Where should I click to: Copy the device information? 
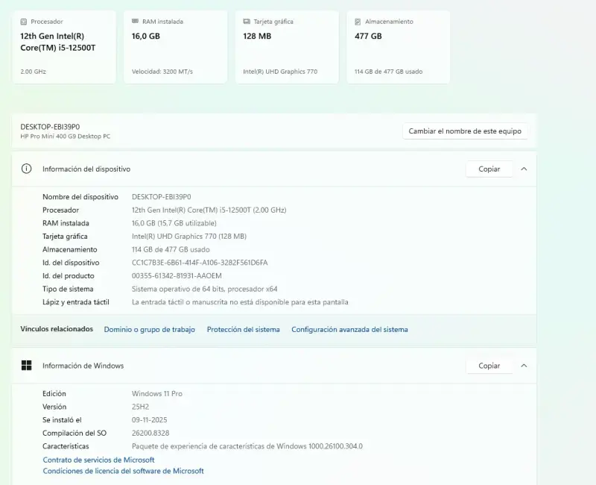pos(489,169)
